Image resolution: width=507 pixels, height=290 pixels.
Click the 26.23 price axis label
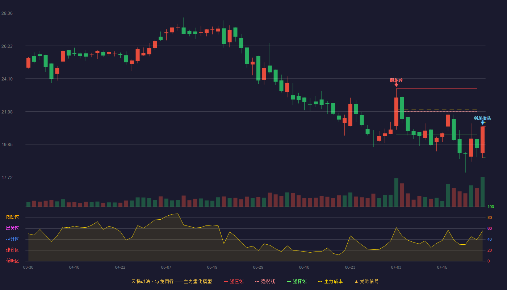pos(7,46)
